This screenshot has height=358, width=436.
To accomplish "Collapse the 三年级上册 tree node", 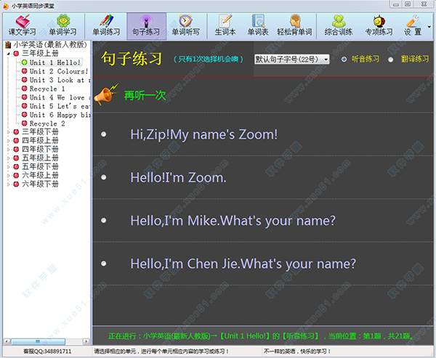I will pos(8,54).
